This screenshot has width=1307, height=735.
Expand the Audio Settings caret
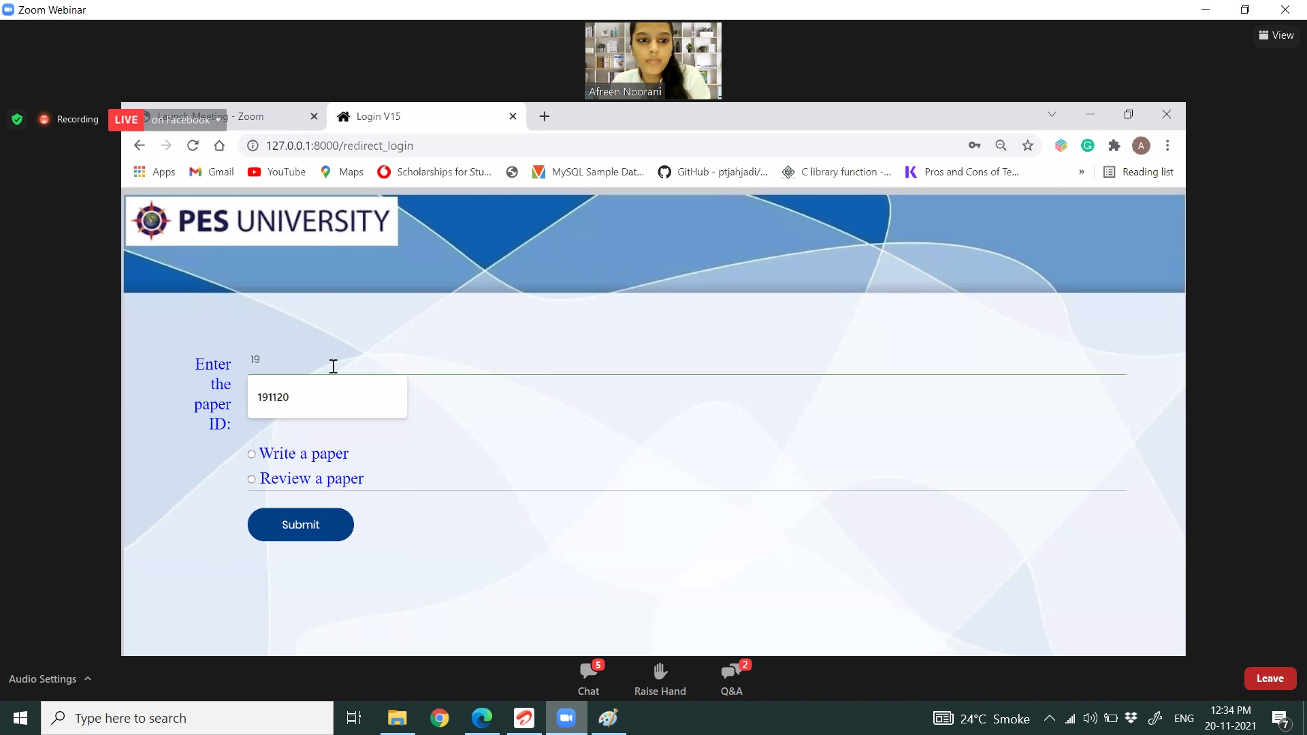pos(88,679)
